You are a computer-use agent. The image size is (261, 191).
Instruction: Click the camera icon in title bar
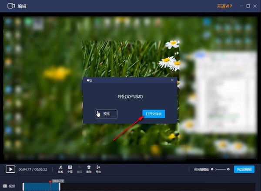(x=11, y=6)
